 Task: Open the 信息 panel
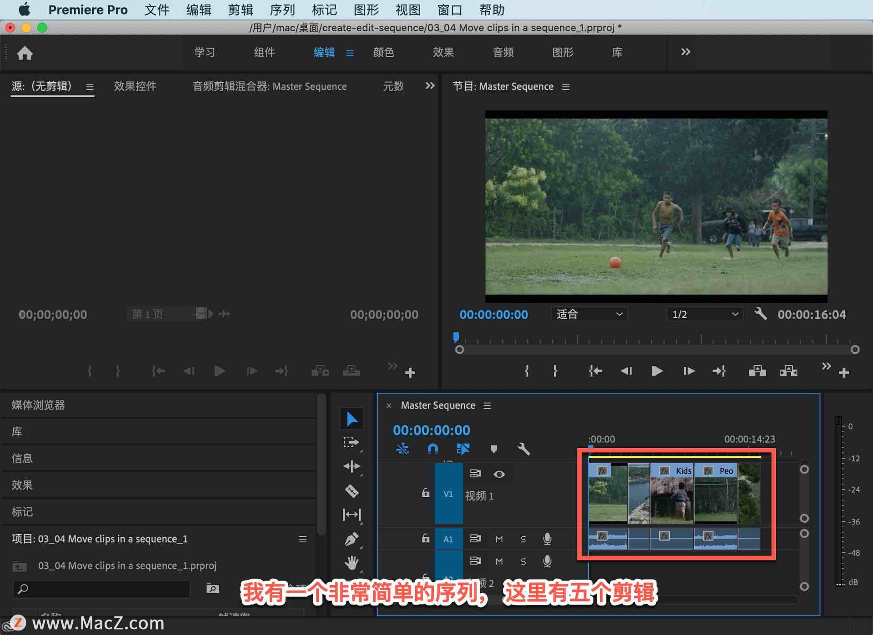pos(22,458)
